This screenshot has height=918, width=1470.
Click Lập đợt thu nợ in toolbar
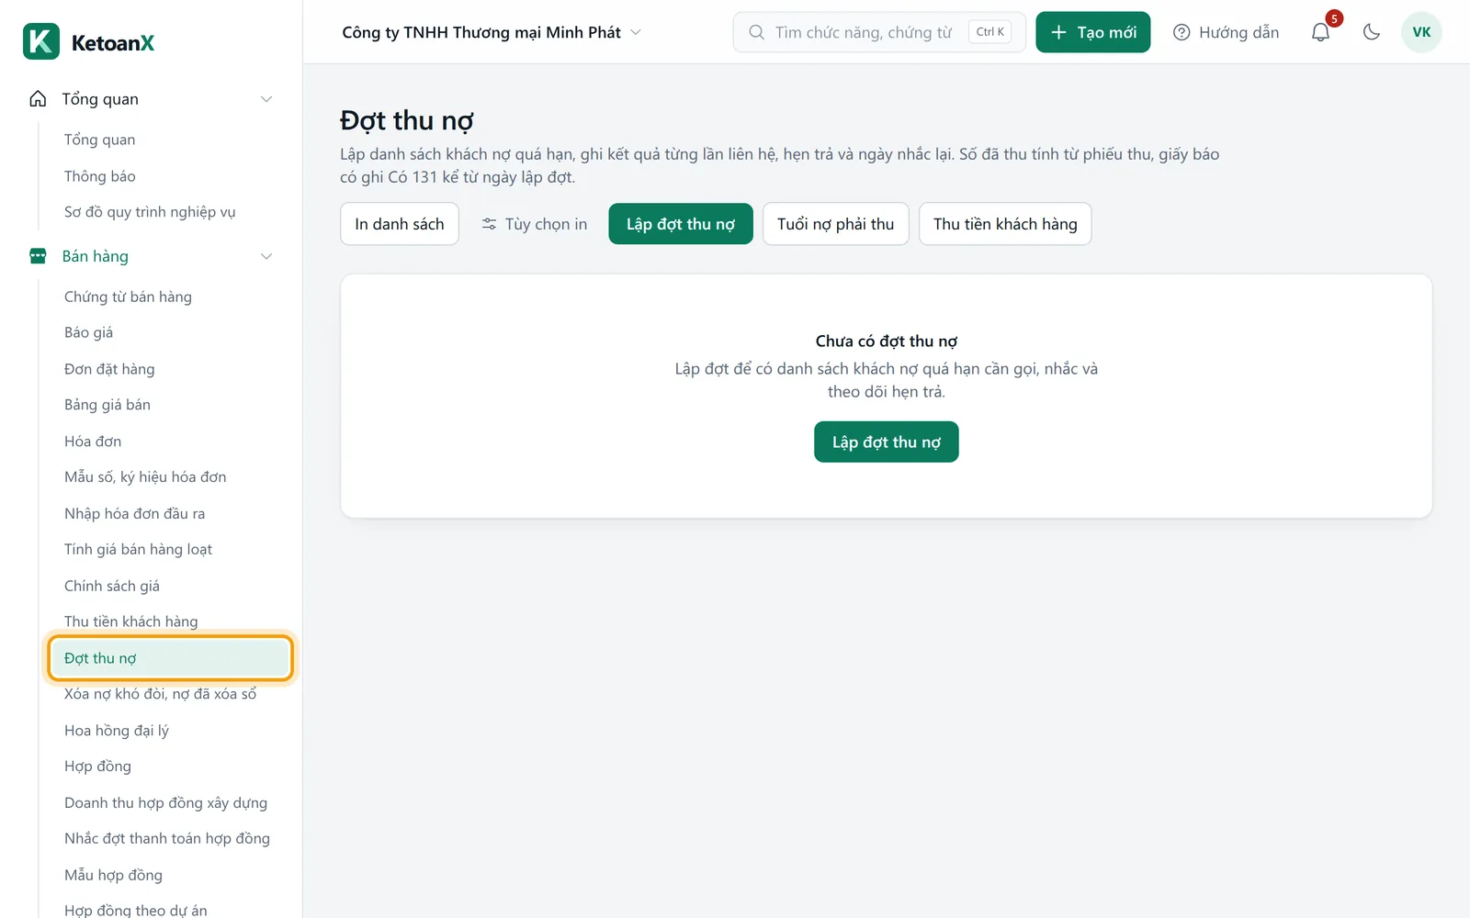(x=681, y=224)
